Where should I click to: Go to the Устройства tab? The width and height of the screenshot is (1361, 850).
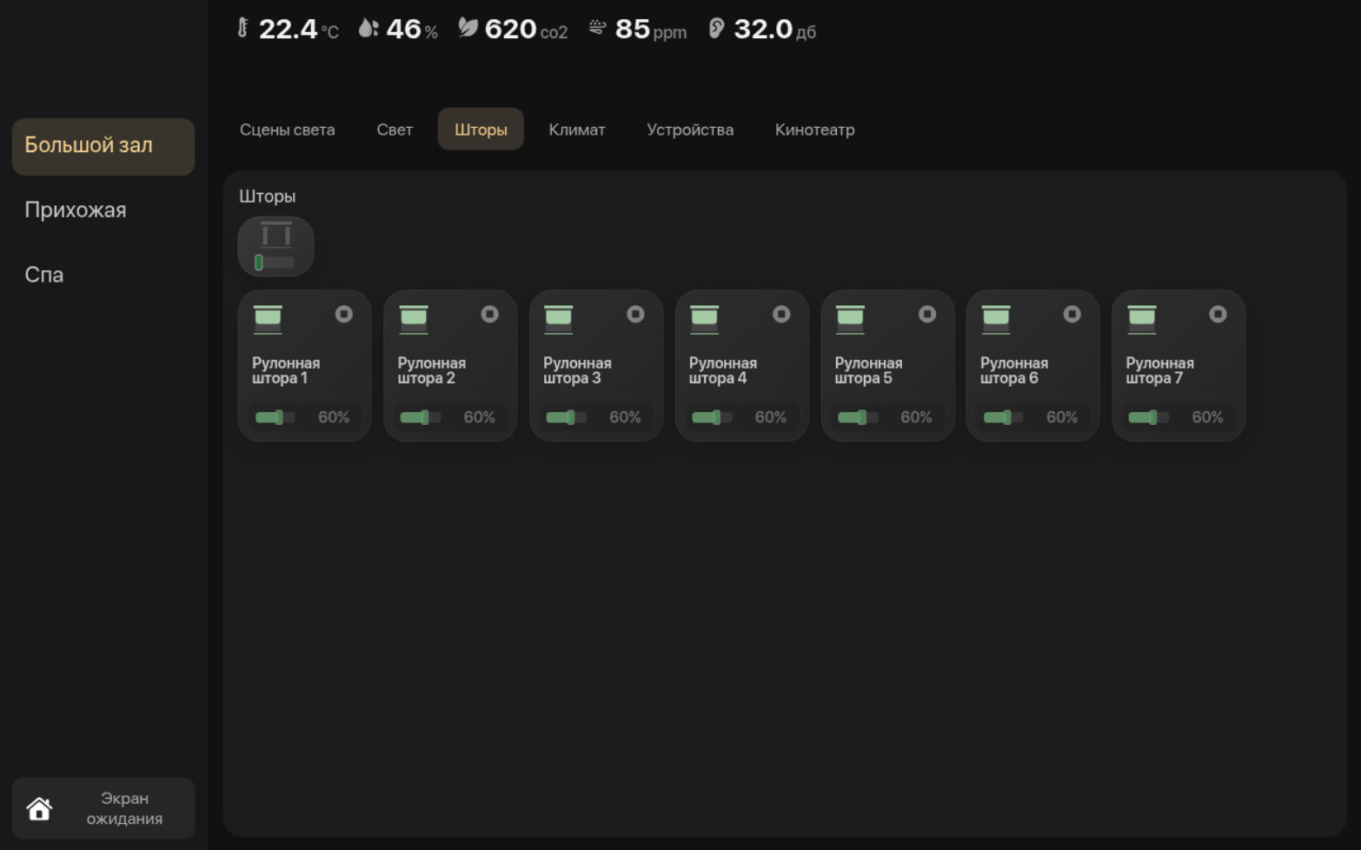[x=690, y=129]
